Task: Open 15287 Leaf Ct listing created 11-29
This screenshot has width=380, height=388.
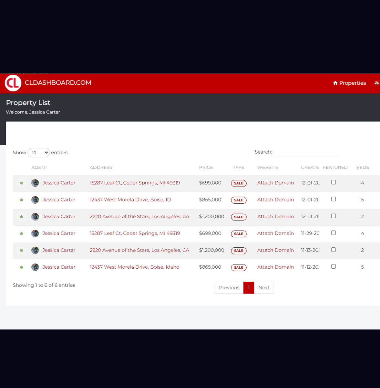Action: point(135,233)
